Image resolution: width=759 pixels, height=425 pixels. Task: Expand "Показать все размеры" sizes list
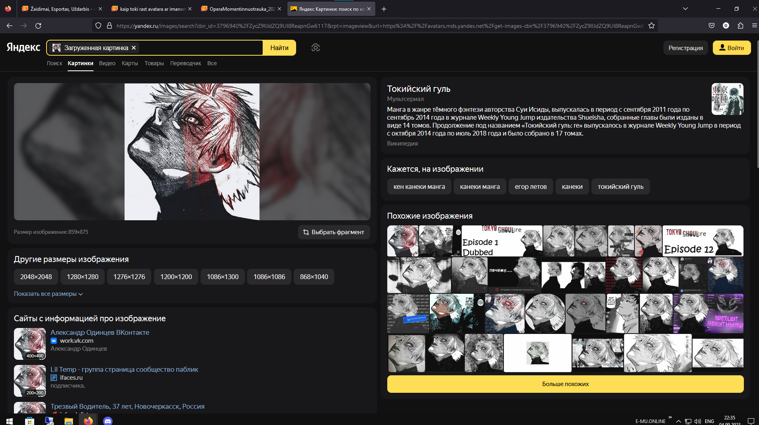[x=48, y=294]
